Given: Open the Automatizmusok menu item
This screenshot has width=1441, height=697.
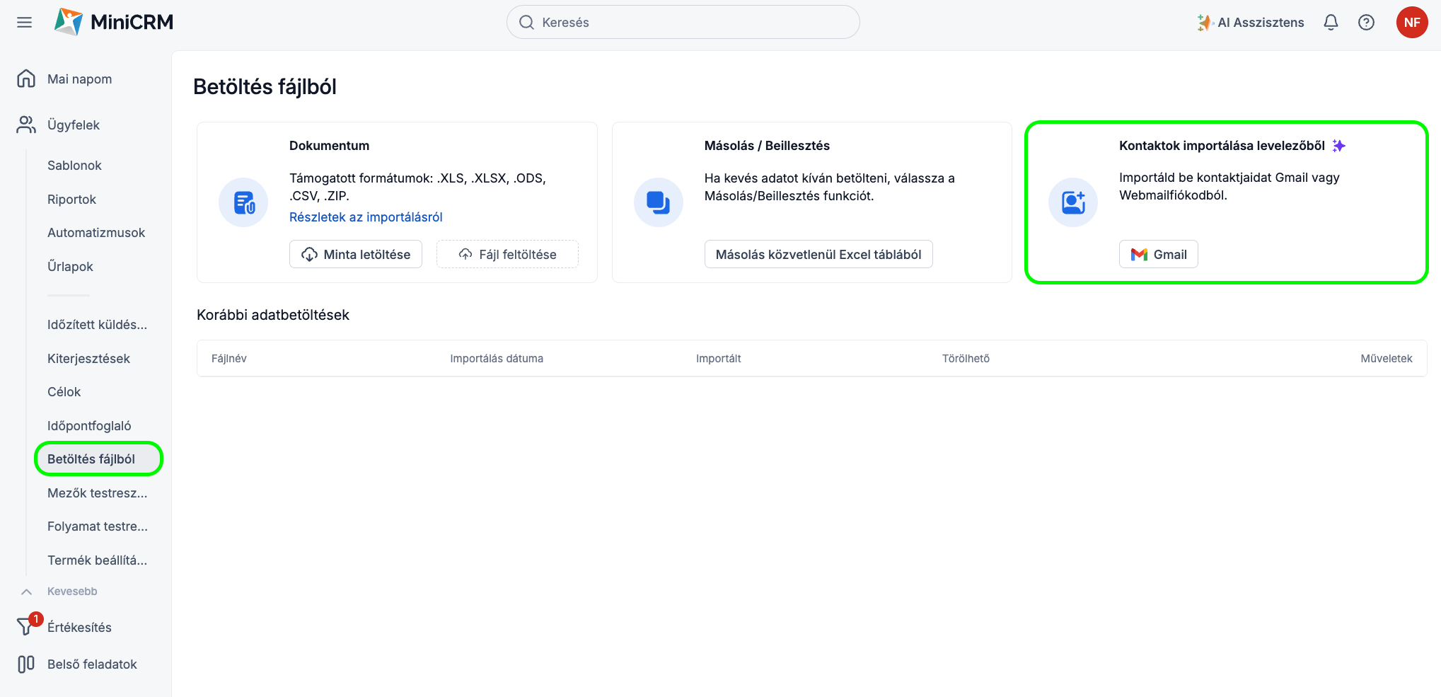Looking at the screenshot, I should [96, 233].
